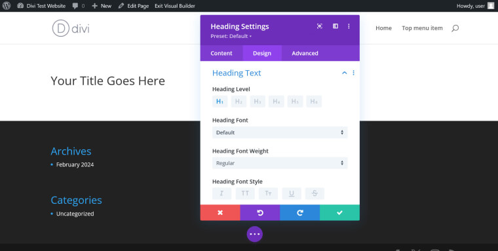Collapse the Heading Text section
This screenshot has width=498, height=251.
click(344, 73)
